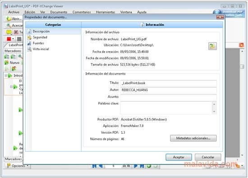
Task: Open file location folder button
Action: [212, 46]
